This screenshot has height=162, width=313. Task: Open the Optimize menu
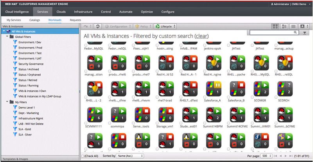point(147,12)
